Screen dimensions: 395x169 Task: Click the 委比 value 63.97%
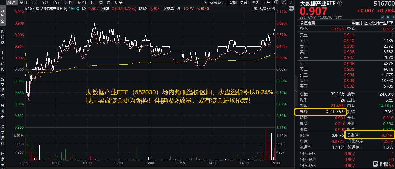pos(338,29)
